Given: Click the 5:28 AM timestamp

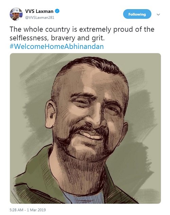Looking at the screenshot, I should tap(16, 210).
